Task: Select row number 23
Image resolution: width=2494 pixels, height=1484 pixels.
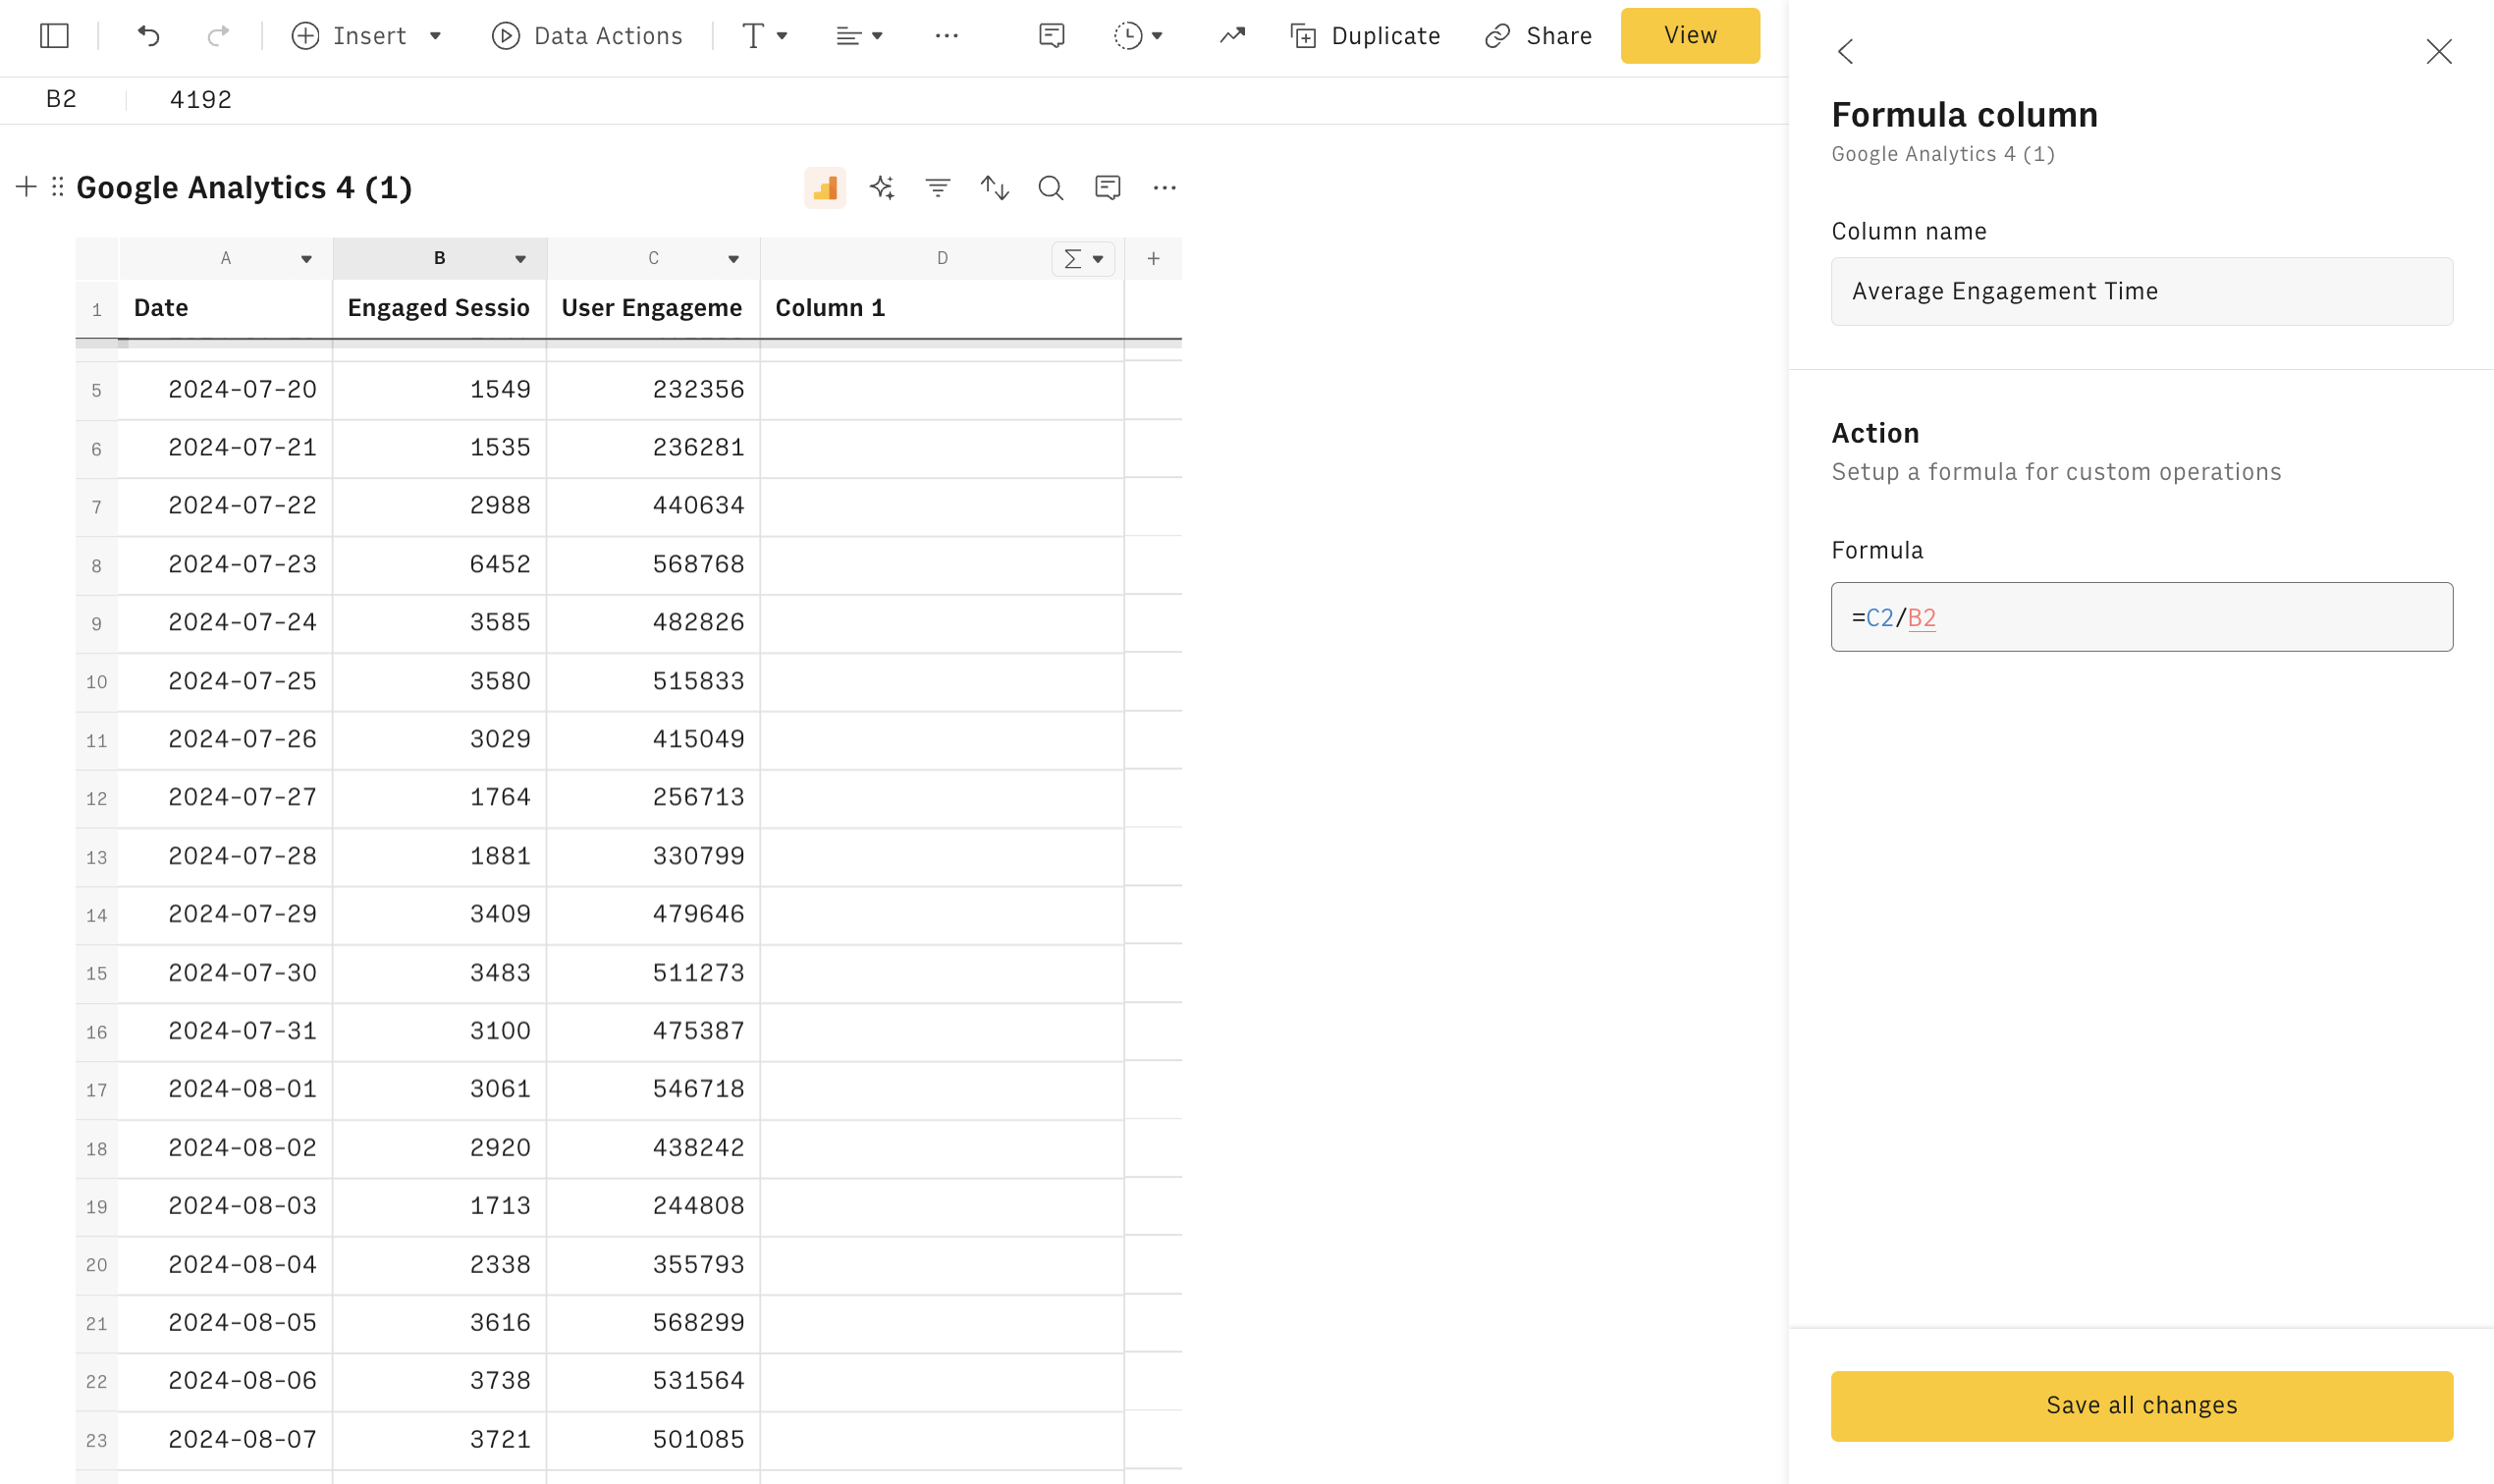Action: pyautogui.click(x=96, y=1440)
